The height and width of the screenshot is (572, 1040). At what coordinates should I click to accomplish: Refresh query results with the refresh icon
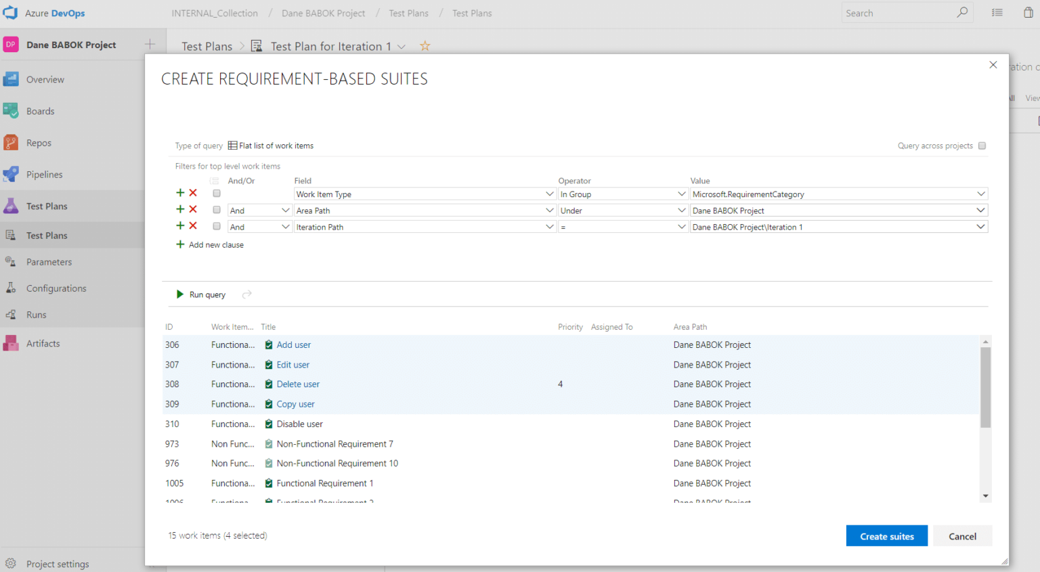[246, 294]
